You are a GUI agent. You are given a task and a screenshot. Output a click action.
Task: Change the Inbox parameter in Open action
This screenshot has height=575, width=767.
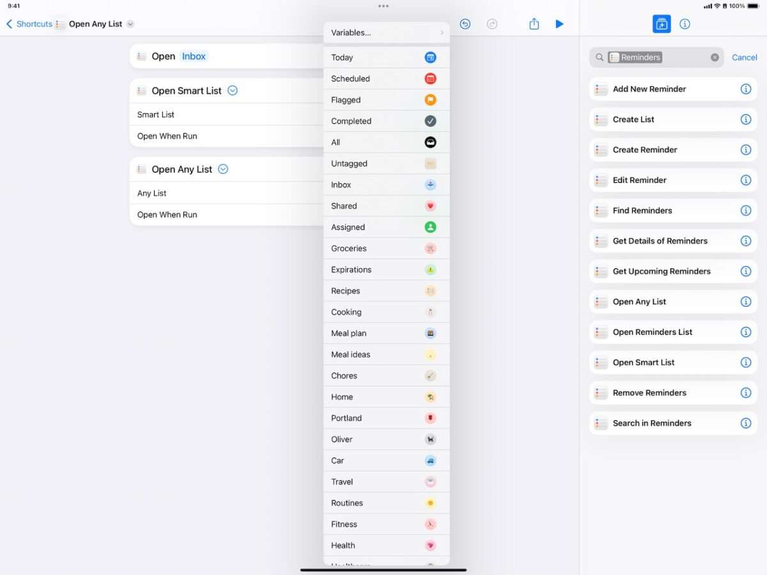[x=194, y=56]
